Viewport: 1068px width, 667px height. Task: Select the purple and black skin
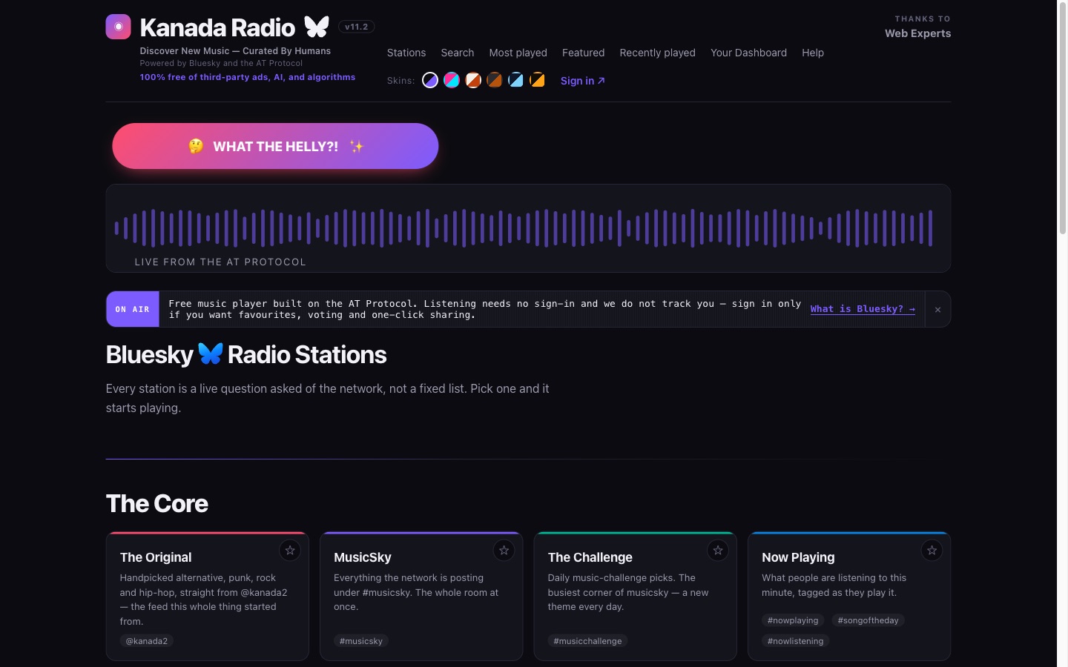click(x=430, y=80)
